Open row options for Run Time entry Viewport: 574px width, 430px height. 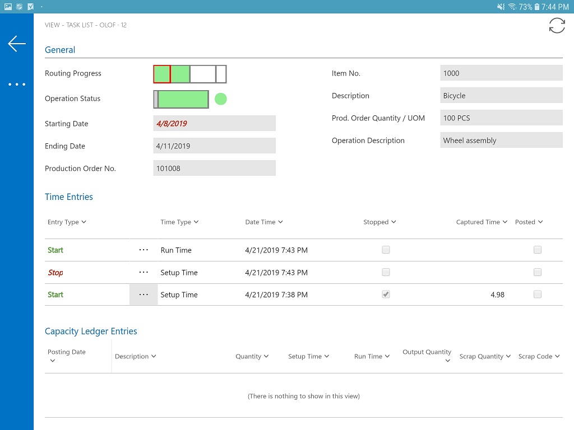143,250
